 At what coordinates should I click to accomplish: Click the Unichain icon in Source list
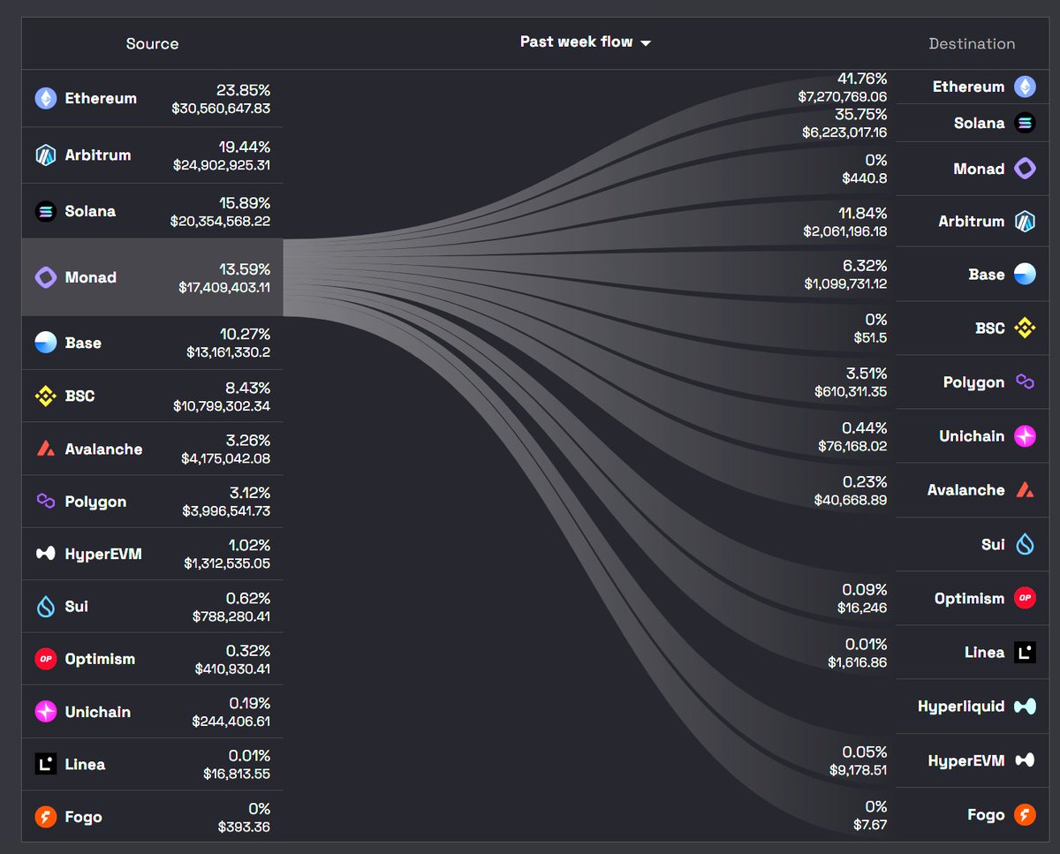coord(46,712)
